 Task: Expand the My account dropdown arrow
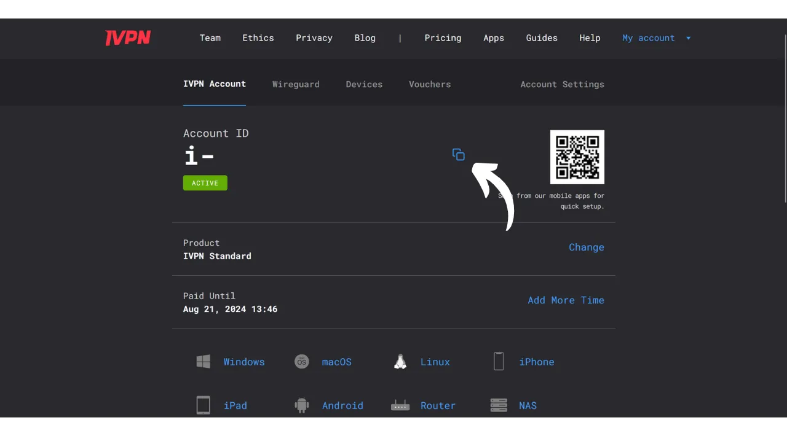(x=689, y=38)
